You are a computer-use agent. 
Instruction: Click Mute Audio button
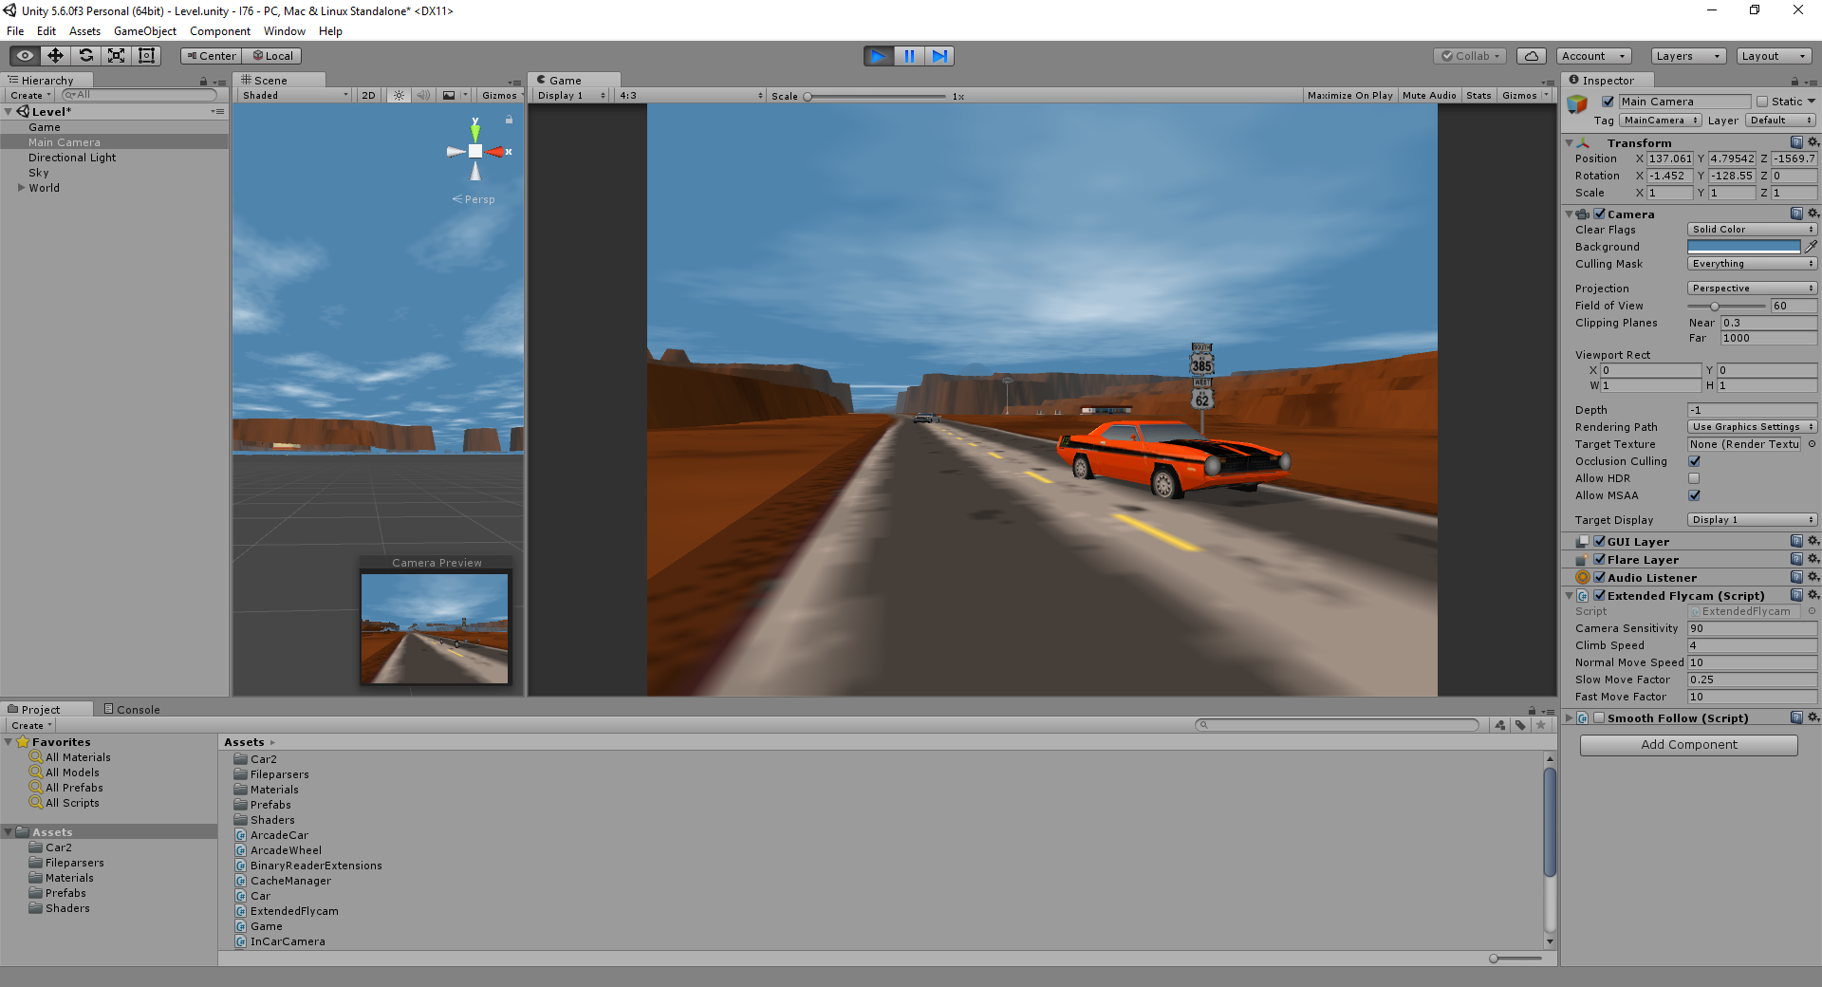pyautogui.click(x=1429, y=95)
